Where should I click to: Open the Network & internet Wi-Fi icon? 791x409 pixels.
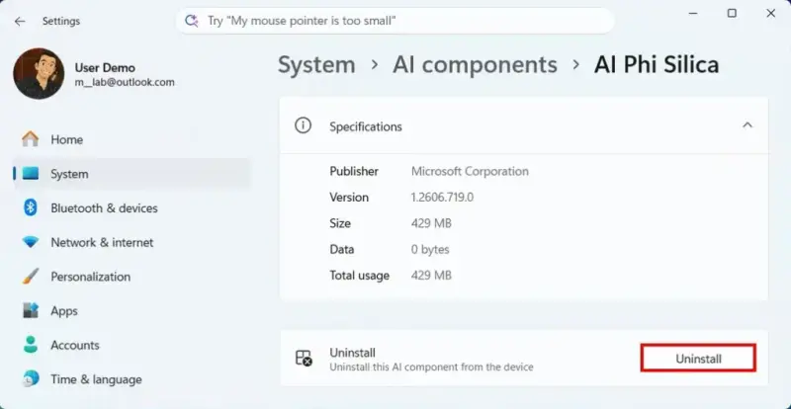point(31,242)
